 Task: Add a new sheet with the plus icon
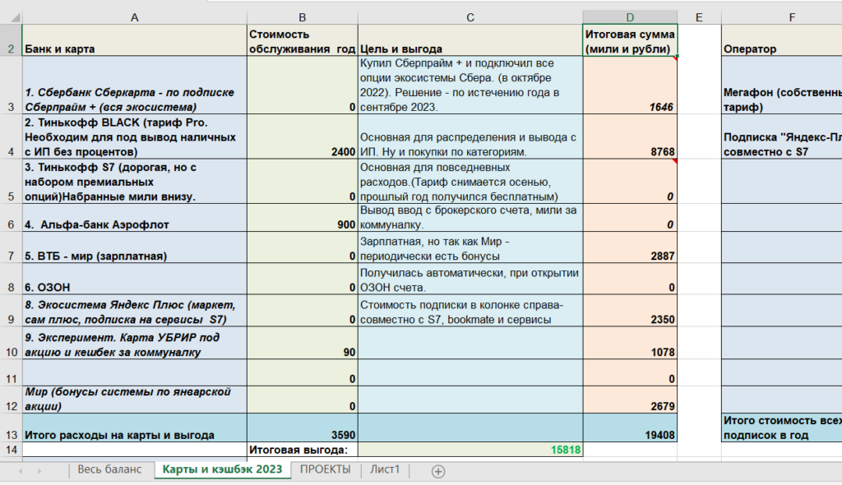(438, 471)
